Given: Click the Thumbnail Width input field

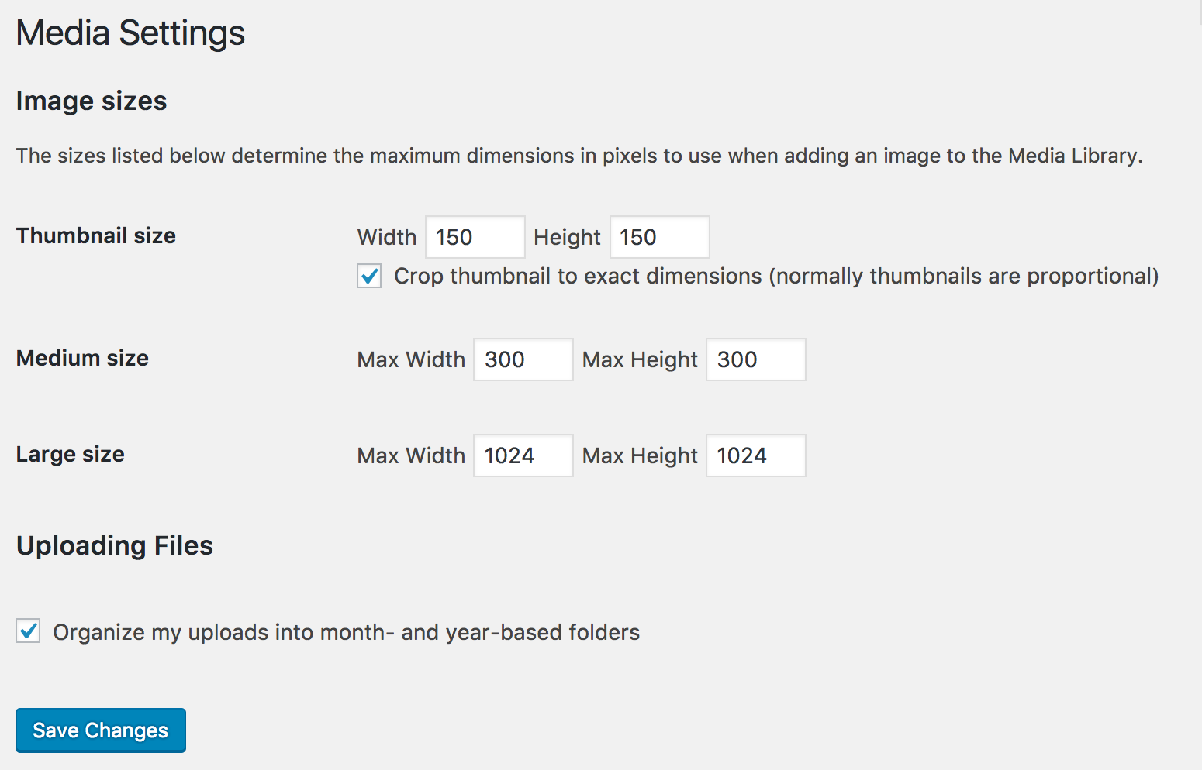Looking at the screenshot, I should (x=475, y=237).
